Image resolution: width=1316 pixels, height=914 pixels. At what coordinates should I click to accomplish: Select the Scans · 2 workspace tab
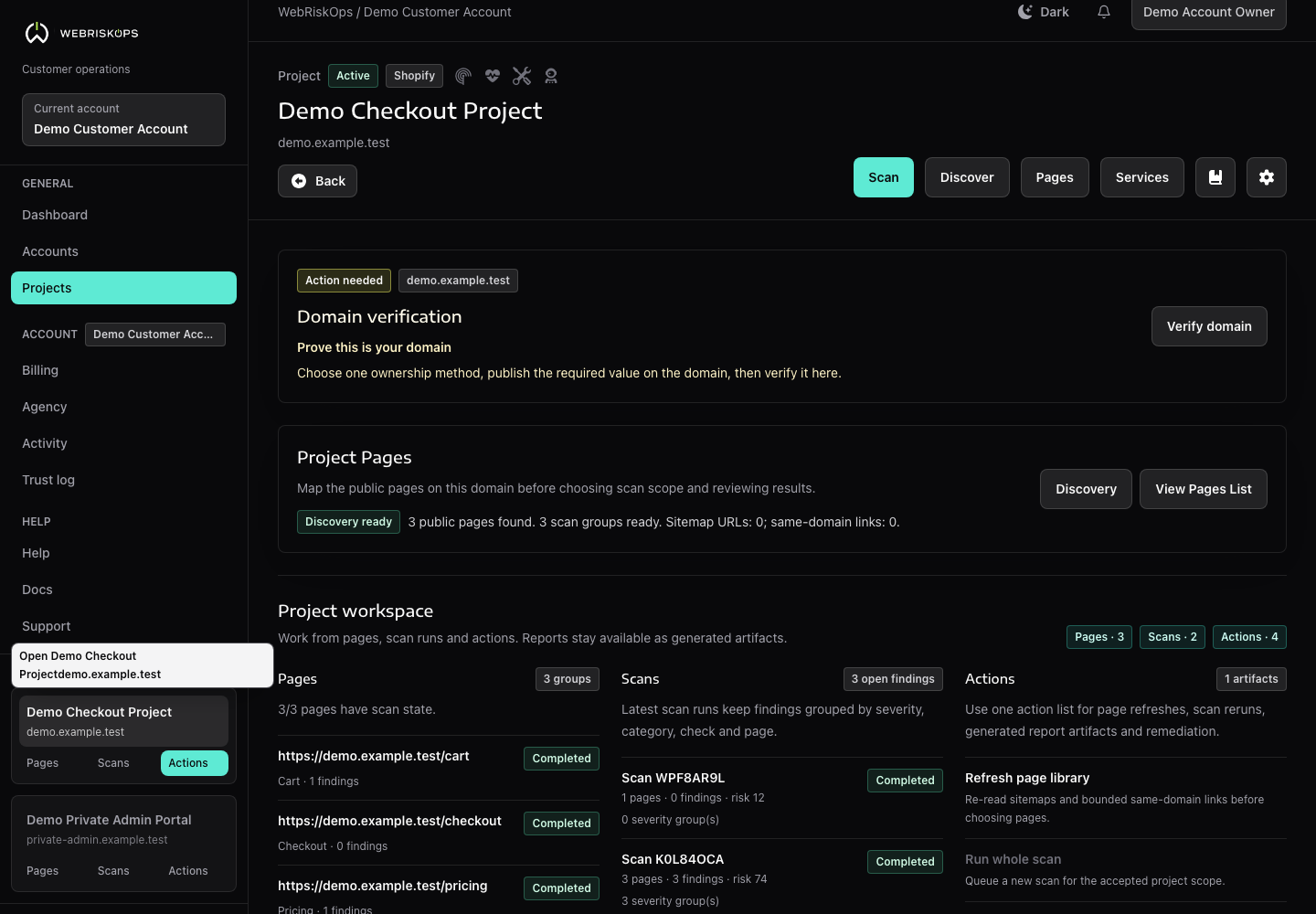tap(1173, 637)
